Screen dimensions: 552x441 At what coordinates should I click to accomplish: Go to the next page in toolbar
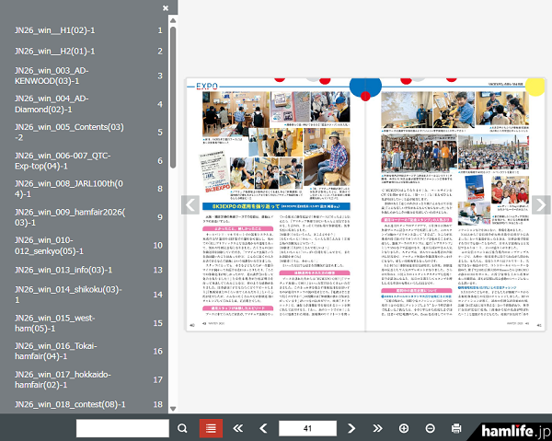point(351,428)
